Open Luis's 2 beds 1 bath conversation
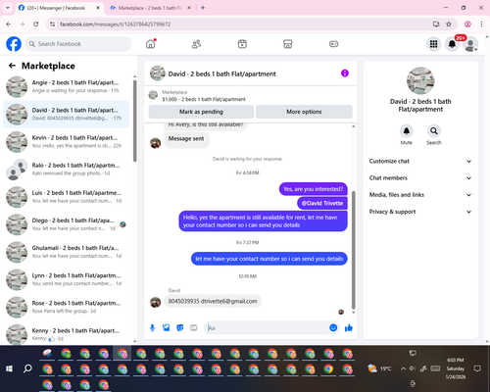Image resolution: width=490 pixels, height=392 pixels. (x=66, y=197)
